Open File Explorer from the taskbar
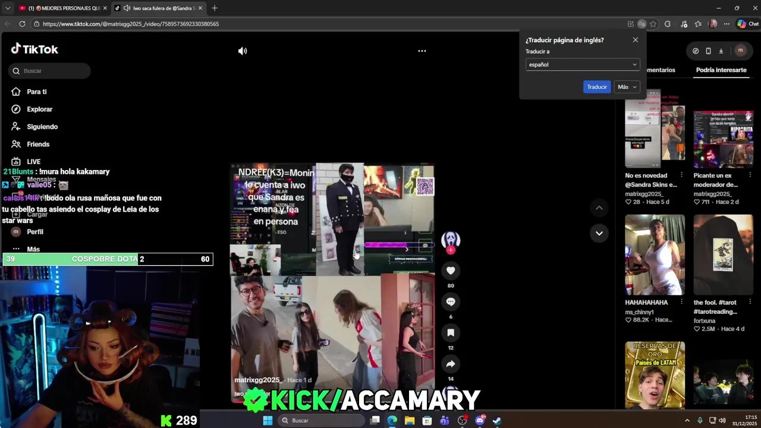 410,420
